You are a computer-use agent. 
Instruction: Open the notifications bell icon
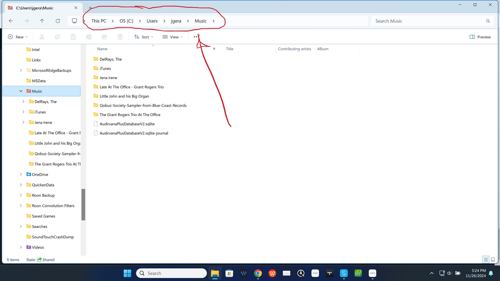491,273
